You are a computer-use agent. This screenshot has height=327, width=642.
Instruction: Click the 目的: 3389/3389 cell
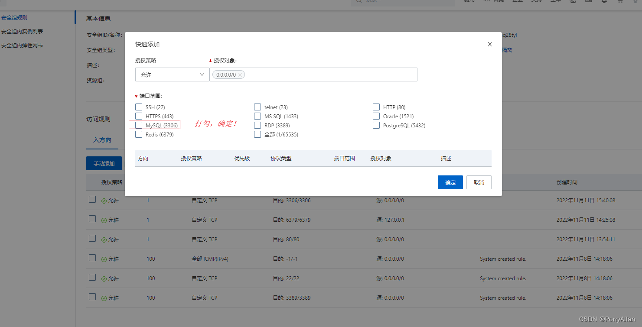(292, 298)
